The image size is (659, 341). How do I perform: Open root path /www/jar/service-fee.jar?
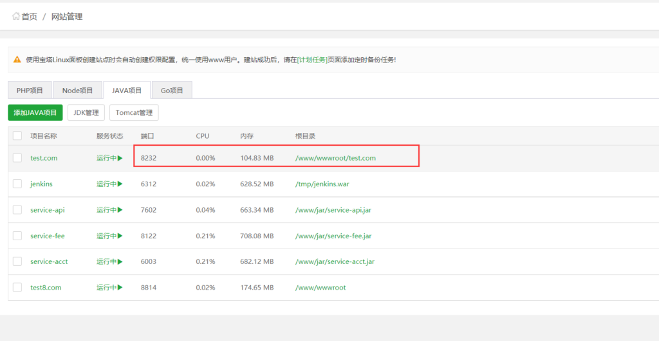[x=333, y=236]
